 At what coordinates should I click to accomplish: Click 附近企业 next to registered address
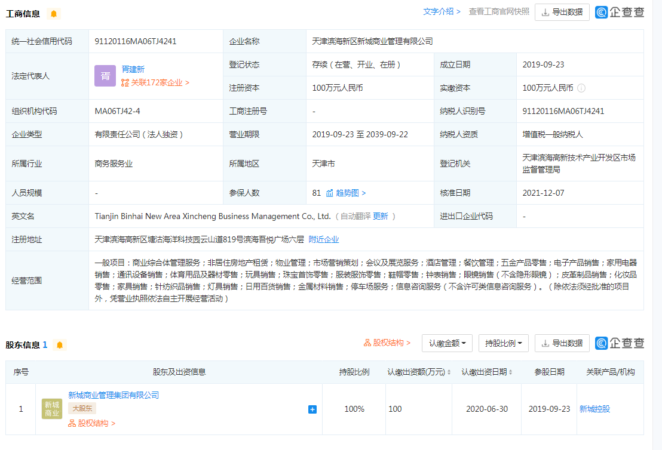(x=324, y=239)
